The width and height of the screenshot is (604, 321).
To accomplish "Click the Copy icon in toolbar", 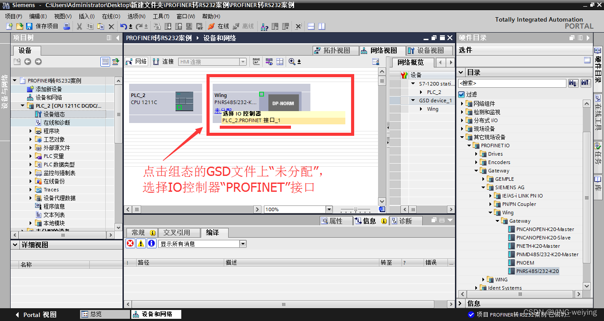I will 90,26.
